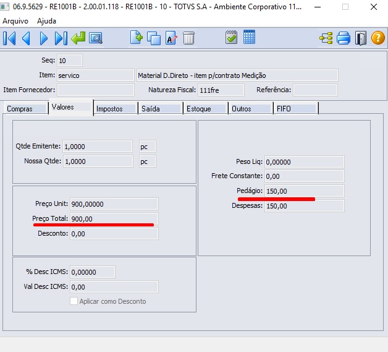Minimize the RE1001B window
The image size is (388, 352).
pos(318,7)
